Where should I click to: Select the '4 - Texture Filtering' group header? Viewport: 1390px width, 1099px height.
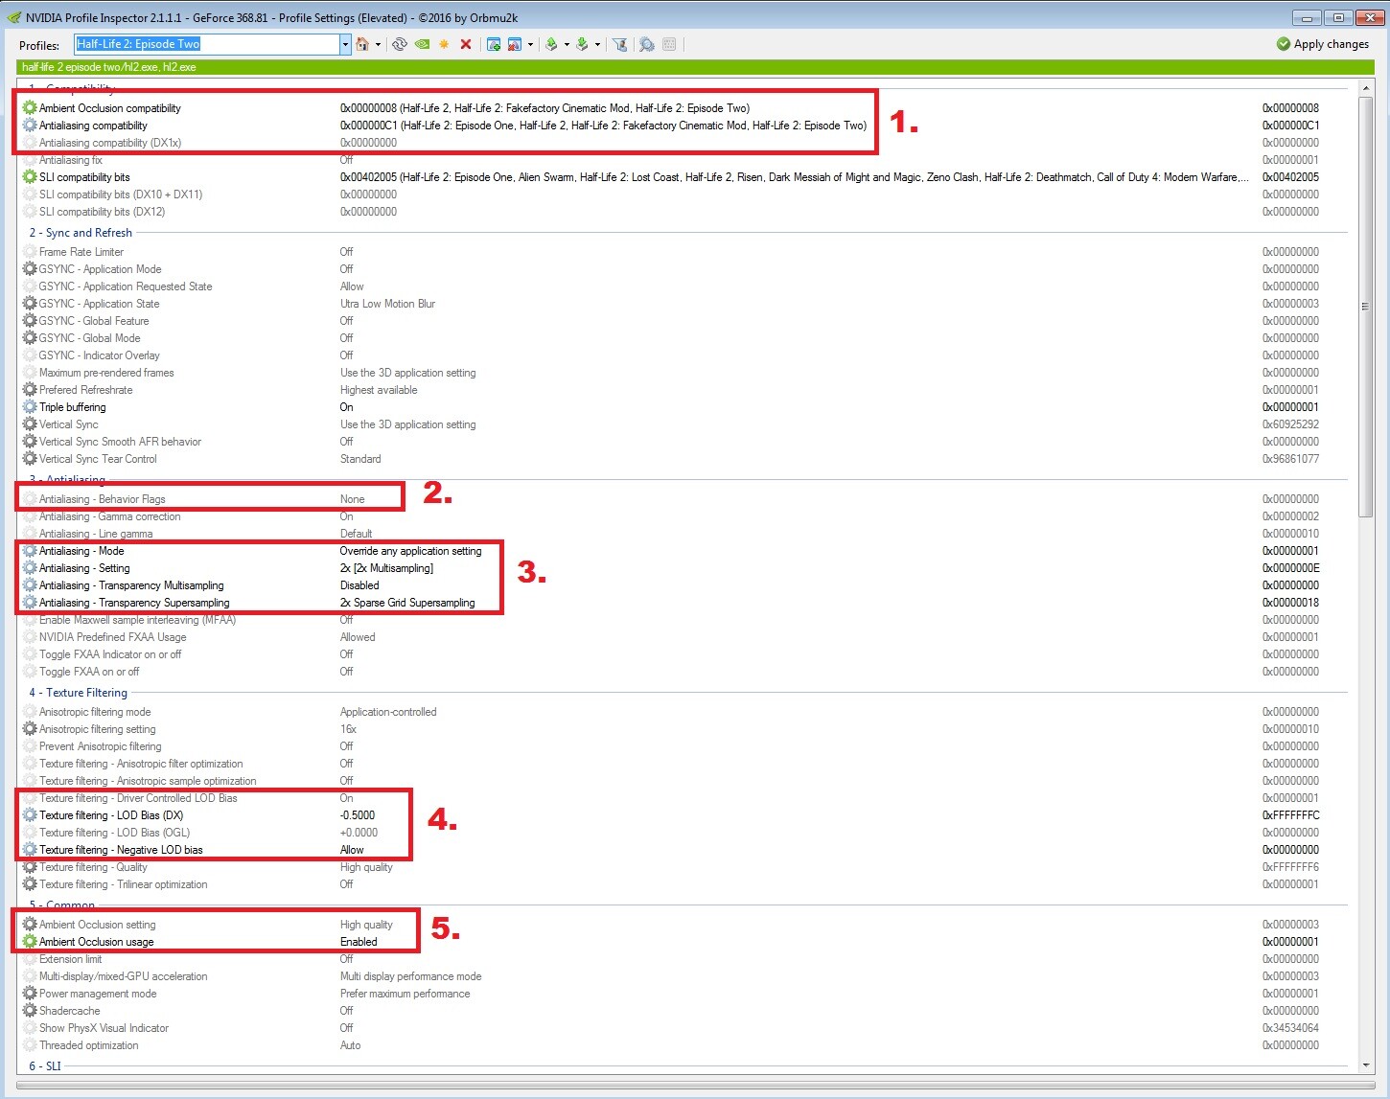[x=78, y=693]
